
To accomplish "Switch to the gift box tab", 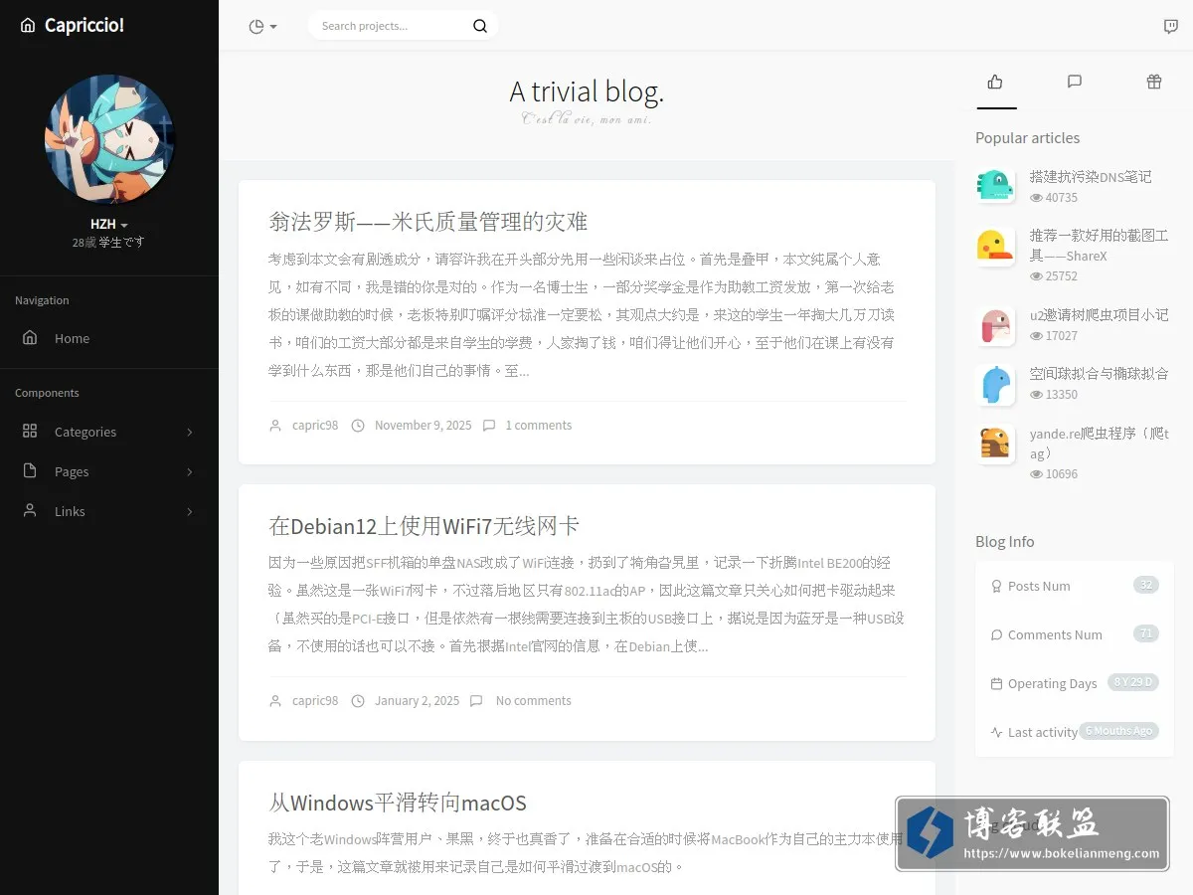I will click(1153, 82).
